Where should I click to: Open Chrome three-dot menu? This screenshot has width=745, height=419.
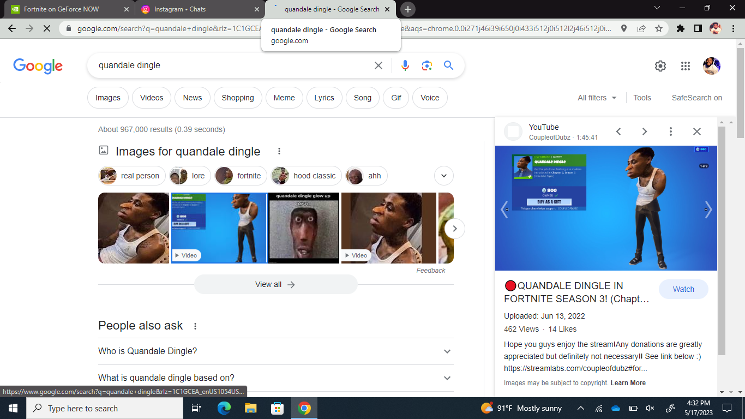(734, 28)
